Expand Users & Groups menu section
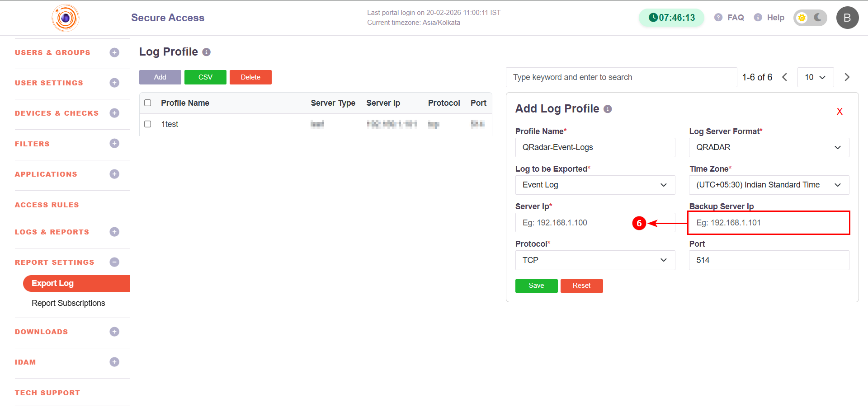Image resolution: width=868 pixels, height=412 pixels. pyautogui.click(x=114, y=53)
